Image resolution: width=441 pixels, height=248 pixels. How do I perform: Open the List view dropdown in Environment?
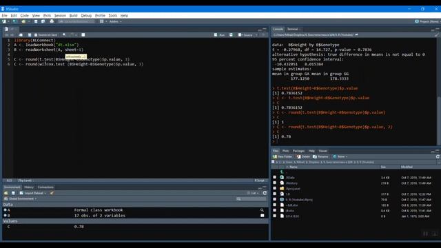(x=253, y=193)
